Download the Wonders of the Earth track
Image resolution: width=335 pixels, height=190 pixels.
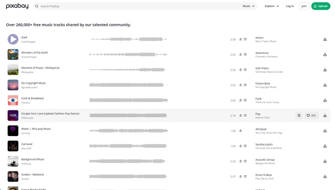click(x=325, y=54)
